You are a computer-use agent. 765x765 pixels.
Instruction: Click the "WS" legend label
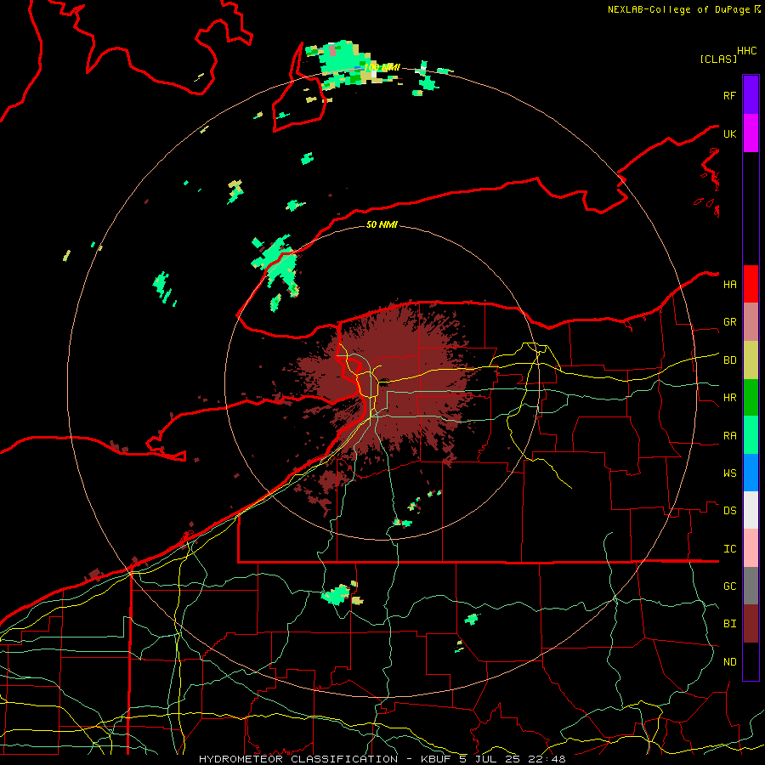pyautogui.click(x=729, y=473)
